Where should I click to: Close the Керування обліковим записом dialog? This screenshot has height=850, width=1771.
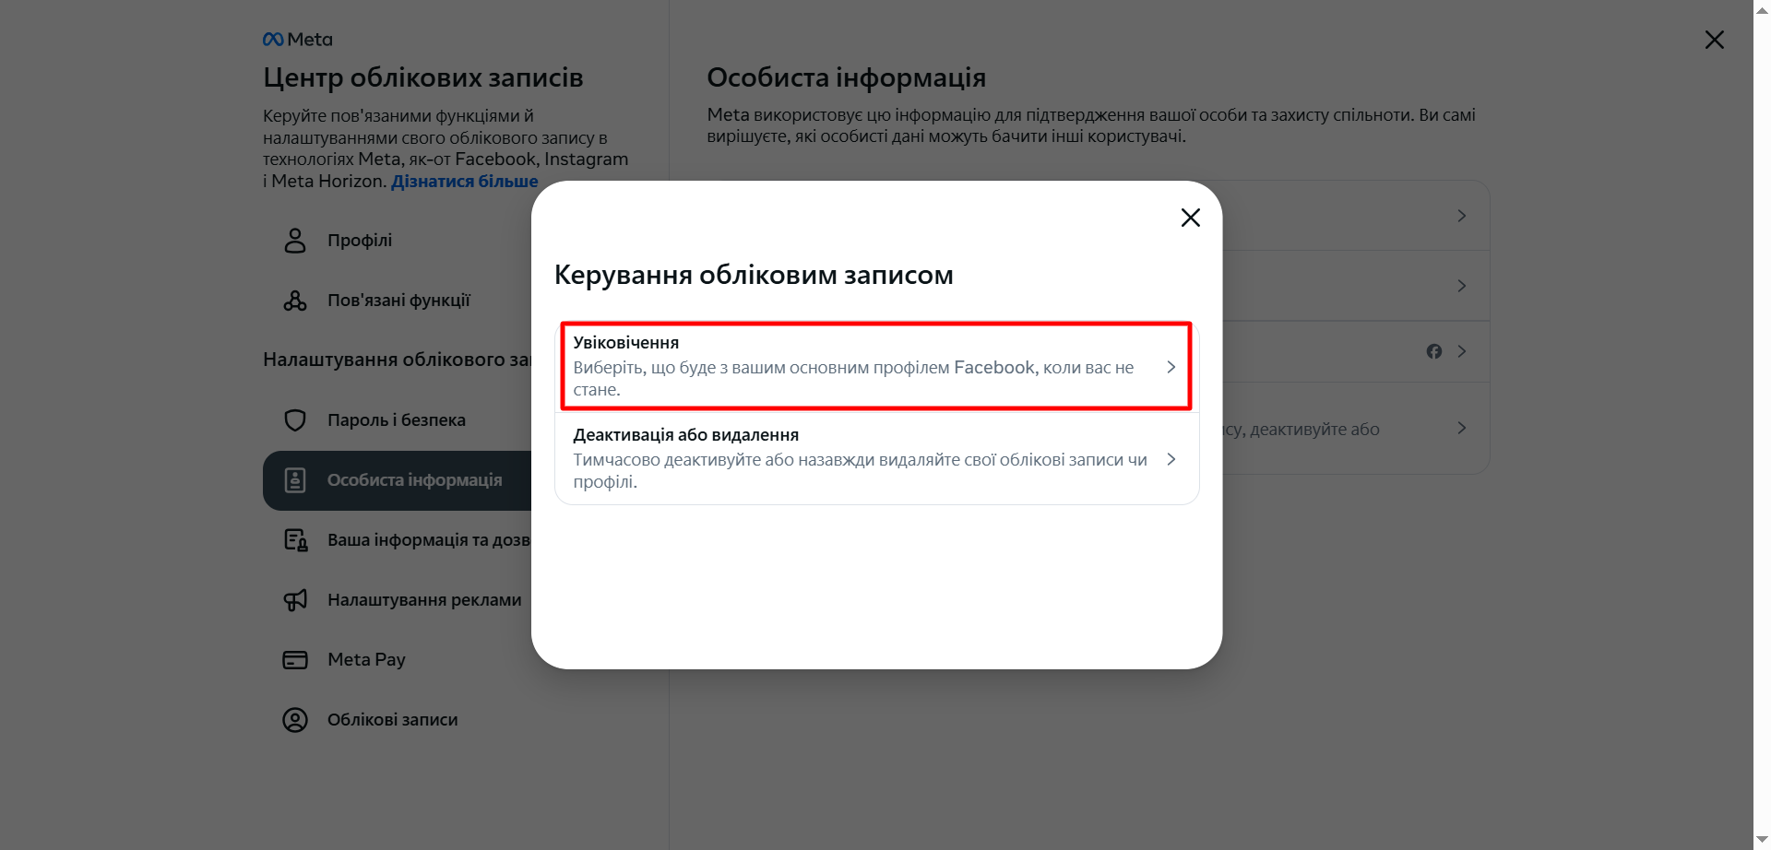click(1190, 218)
